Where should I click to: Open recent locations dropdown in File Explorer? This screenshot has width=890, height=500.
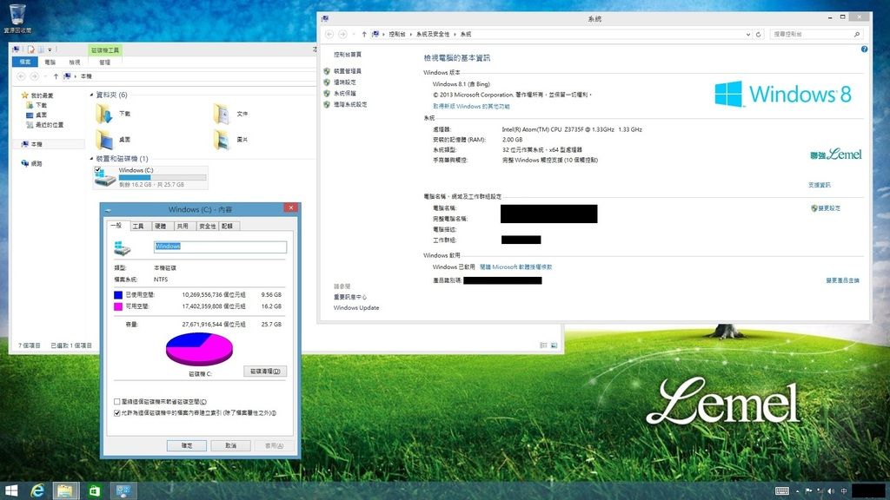pos(45,76)
